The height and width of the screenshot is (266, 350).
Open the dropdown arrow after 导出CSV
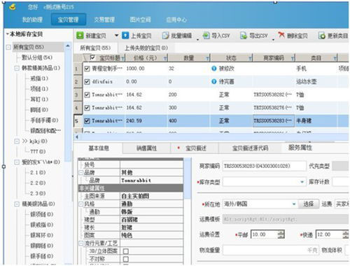(x=273, y=40)
